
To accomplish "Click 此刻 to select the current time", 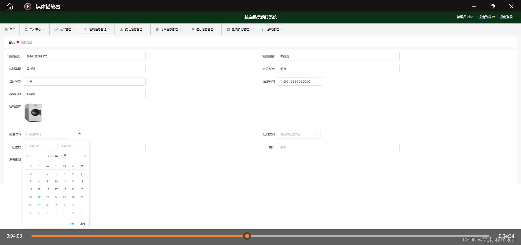I will point(72,224).
